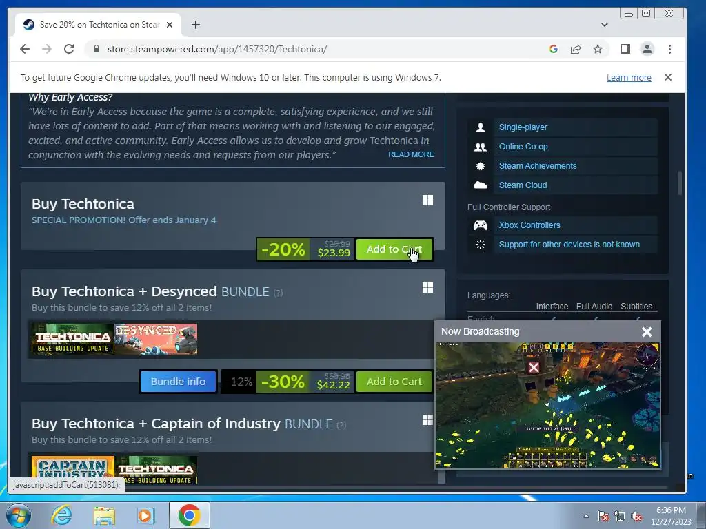Dismiss the Chrome update notification bar
The width and height of the screenshot is (706, 529).
pos(667,77)
